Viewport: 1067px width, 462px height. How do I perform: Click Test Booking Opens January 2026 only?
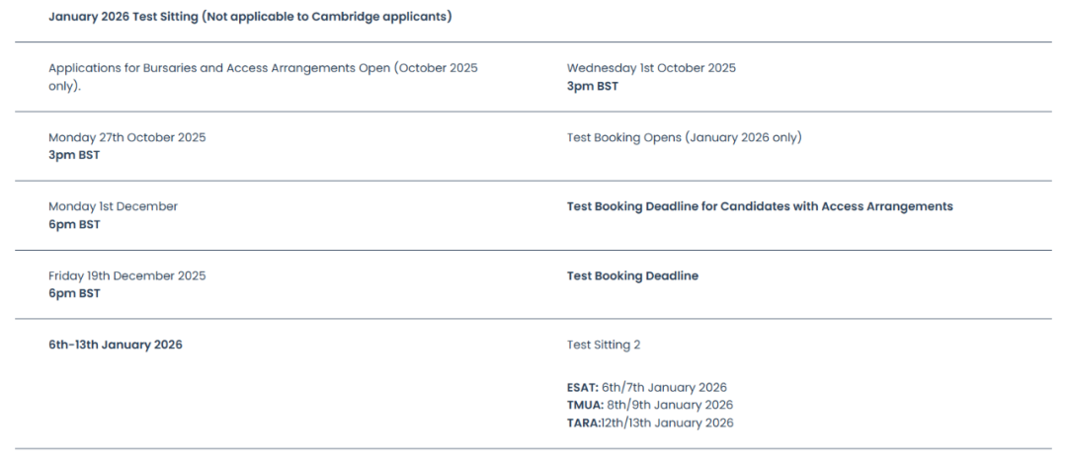coord(685,137)
